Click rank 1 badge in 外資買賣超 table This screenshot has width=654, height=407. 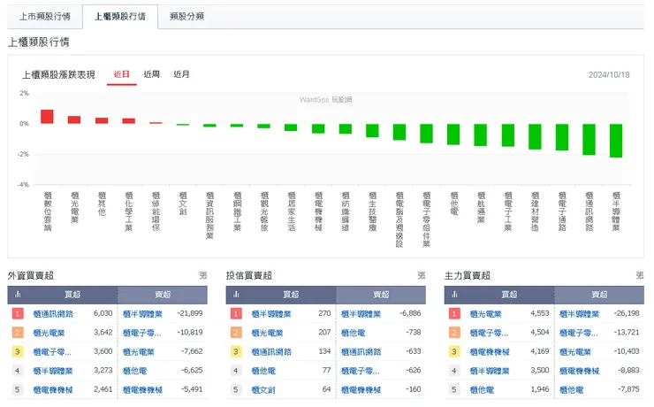(x=17, y=314)
